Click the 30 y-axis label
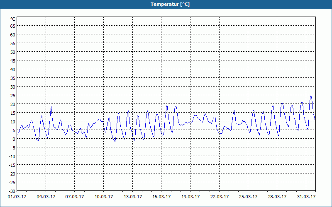 coord(13,87)
